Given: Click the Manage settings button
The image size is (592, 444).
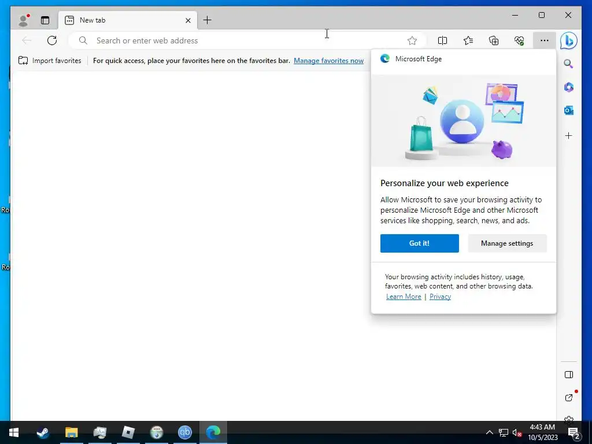Looking at the screenshot, I should [507, 243].
